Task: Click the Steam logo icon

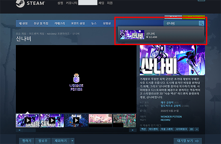Action: click(x=20, y=3)
